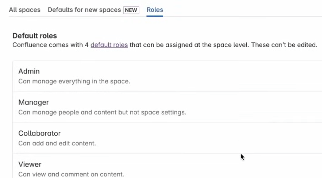The width and height of the screenshot is (322, 178).
Task: Click 'that can be assigned at the space level' text
Action: click(x=189, y=45)
